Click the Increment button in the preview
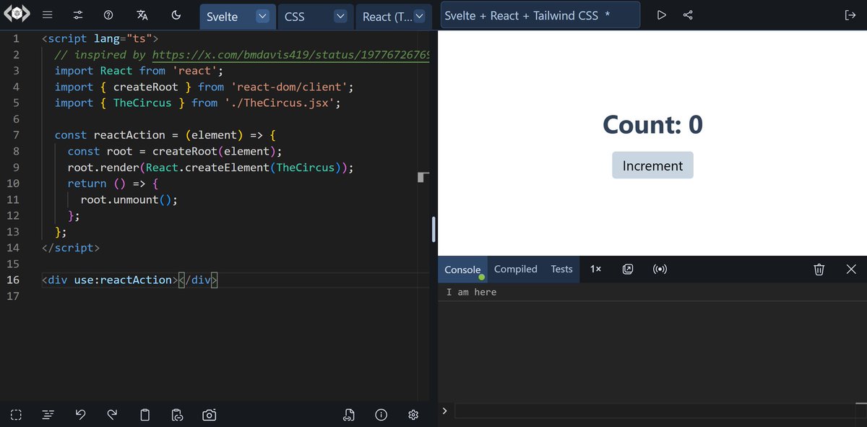 click(x=652, y=165)
